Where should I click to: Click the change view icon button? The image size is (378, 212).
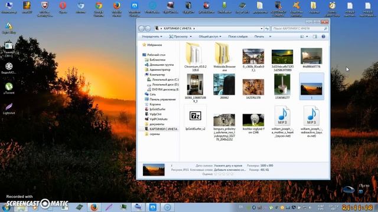point(302,37)
